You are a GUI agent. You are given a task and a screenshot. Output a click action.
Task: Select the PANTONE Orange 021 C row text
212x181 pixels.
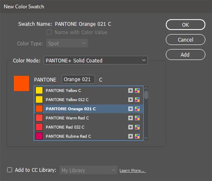tap(71, 109)
